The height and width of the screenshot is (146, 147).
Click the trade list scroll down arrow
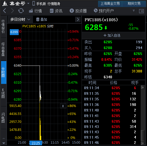pos(143,143)
